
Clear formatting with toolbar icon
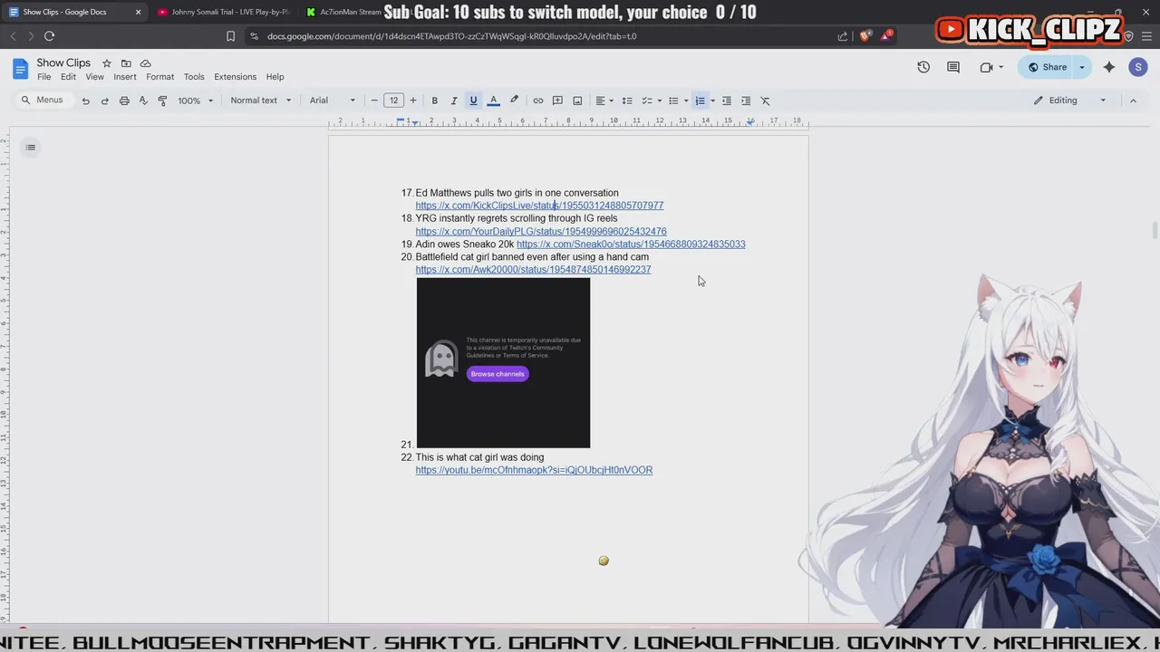(x=765, y=101)
